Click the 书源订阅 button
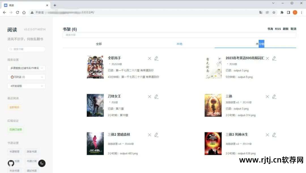The image size is (306, 173). point(32,161)
